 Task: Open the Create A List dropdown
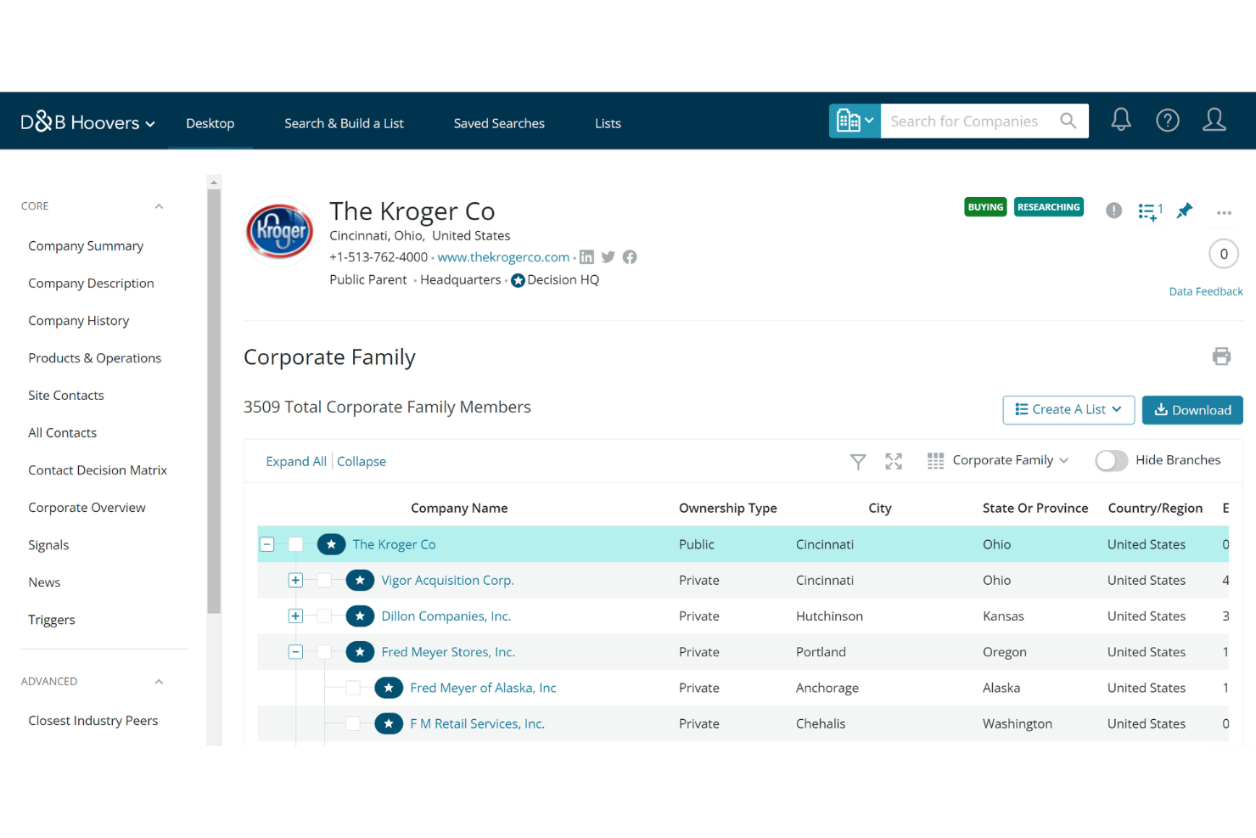pyautogui.click(x=1068, y=409)
